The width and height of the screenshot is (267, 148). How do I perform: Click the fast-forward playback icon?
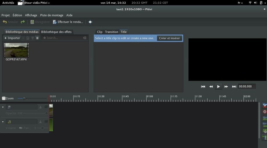(226, 87)
